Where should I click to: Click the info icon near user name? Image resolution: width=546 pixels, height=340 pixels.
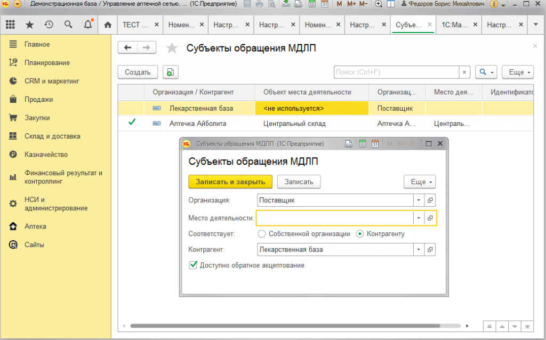pyautogui.click(x=493, y=4)
